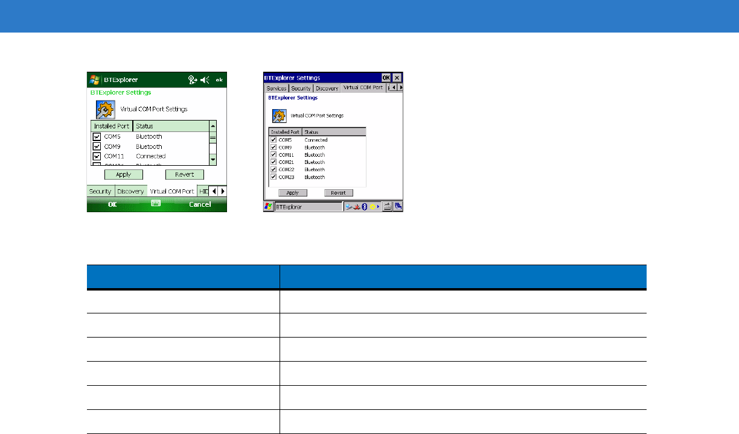
Task: Click scroll-down arrow of green window port list
Action: click(213, 159)
